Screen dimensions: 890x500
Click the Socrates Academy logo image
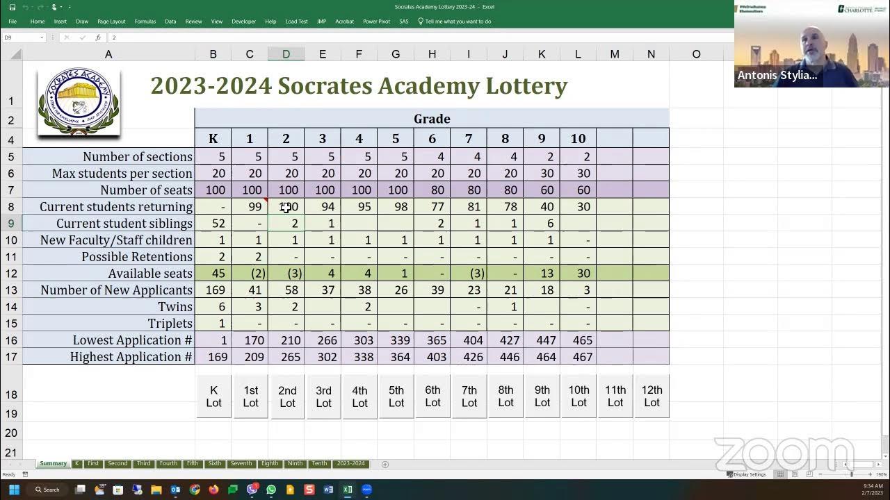tap(79, 102)
